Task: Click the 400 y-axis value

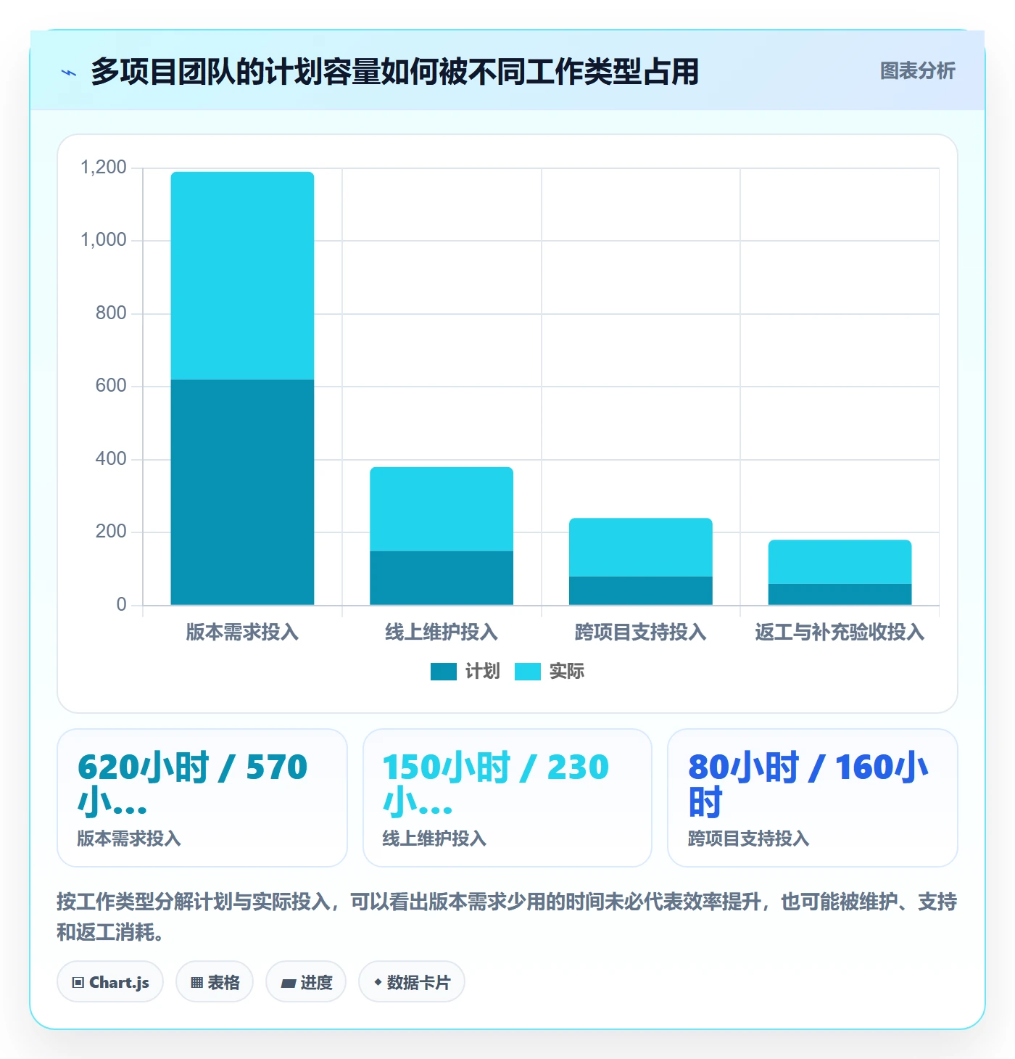Action: 111,459
